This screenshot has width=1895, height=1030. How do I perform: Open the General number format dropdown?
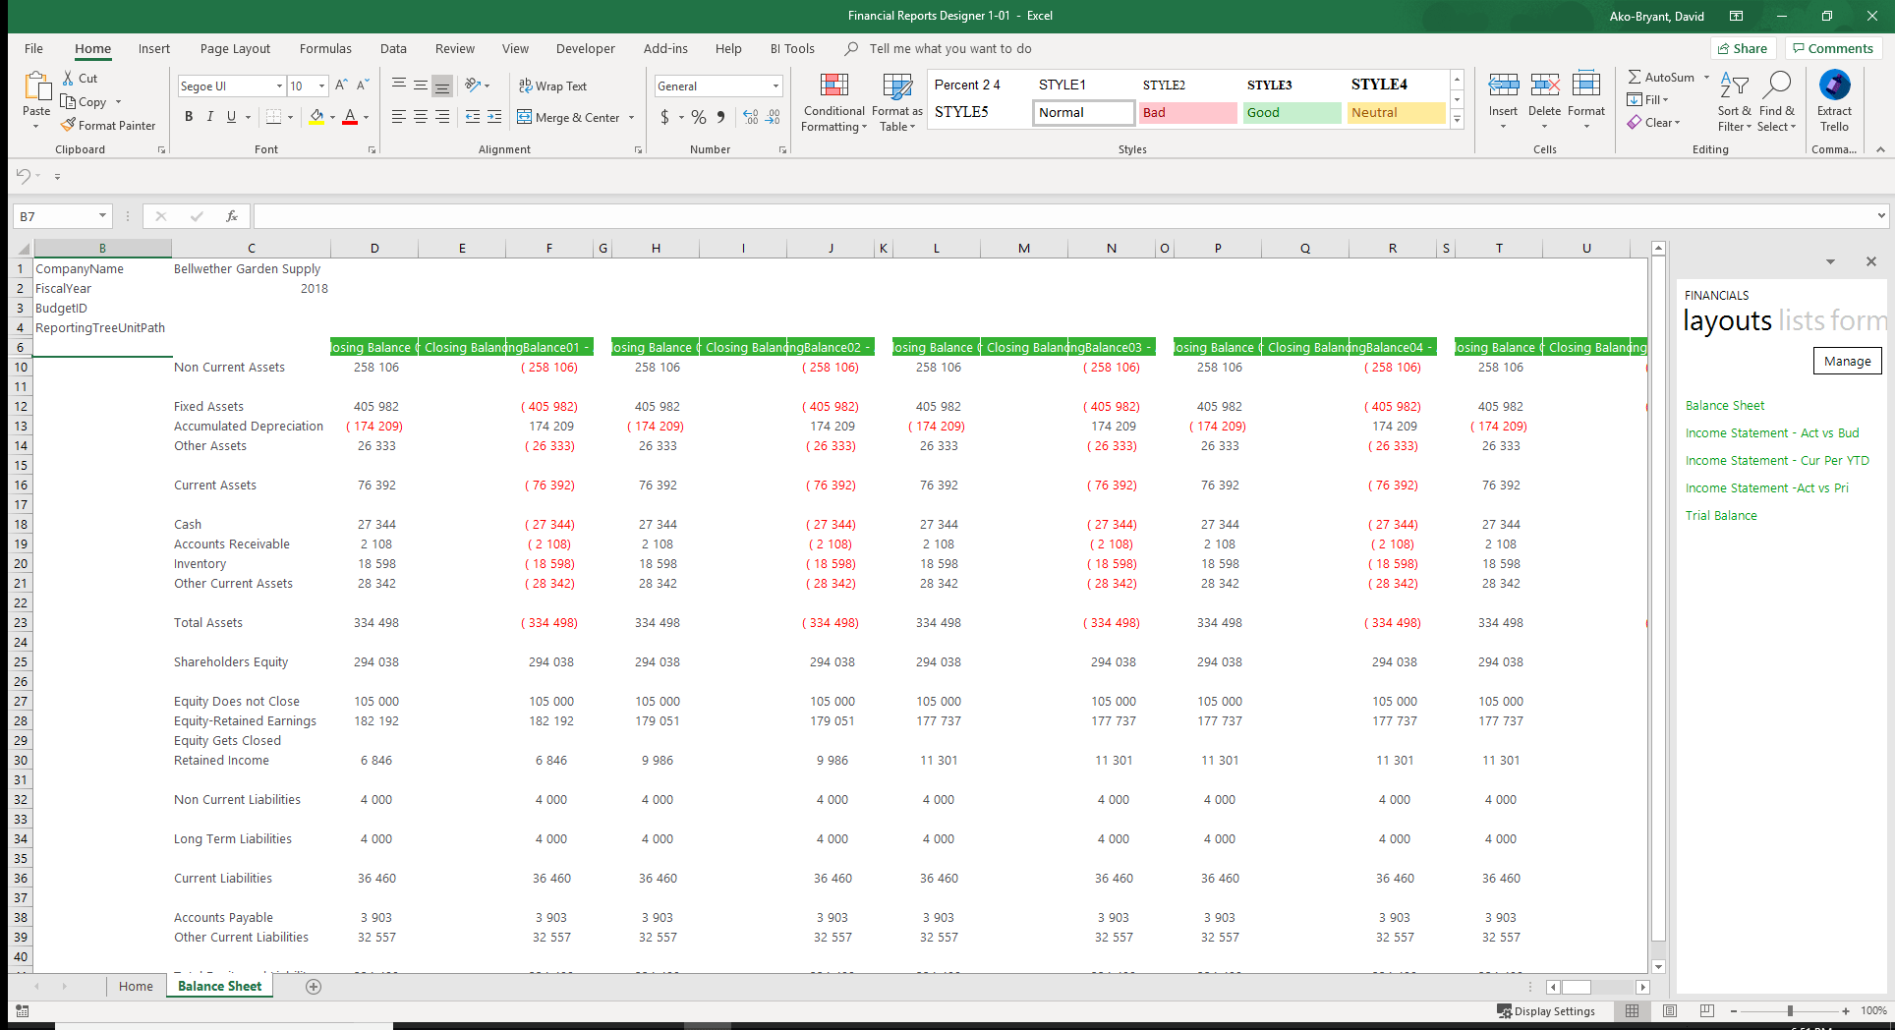[774, 86]
